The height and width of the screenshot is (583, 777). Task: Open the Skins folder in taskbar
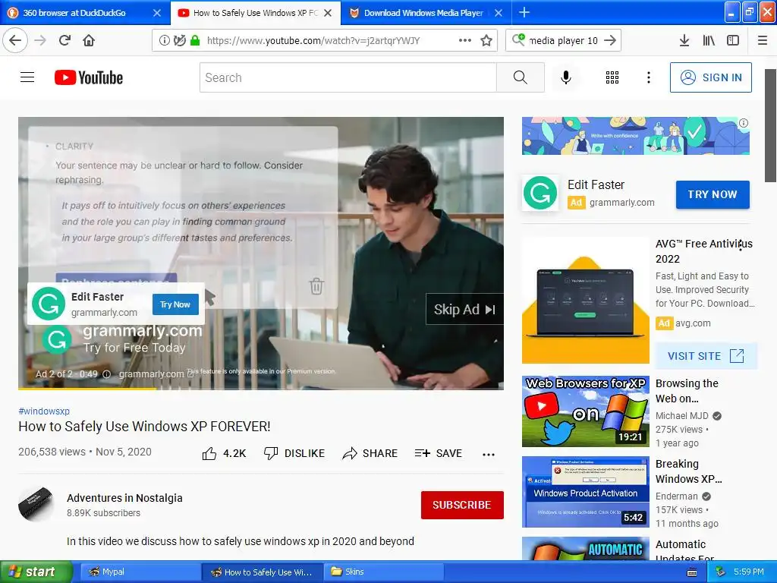[x=383, y=572]
